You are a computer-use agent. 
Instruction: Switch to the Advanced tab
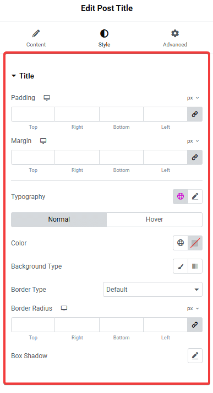[x=175, y=38]
